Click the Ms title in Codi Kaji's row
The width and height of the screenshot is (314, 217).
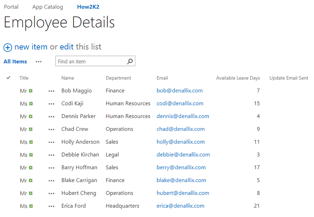pyautogui.click(x=24, y=104)
